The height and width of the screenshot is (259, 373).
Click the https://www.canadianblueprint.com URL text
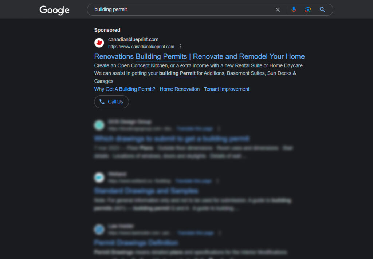pos(141,47)
